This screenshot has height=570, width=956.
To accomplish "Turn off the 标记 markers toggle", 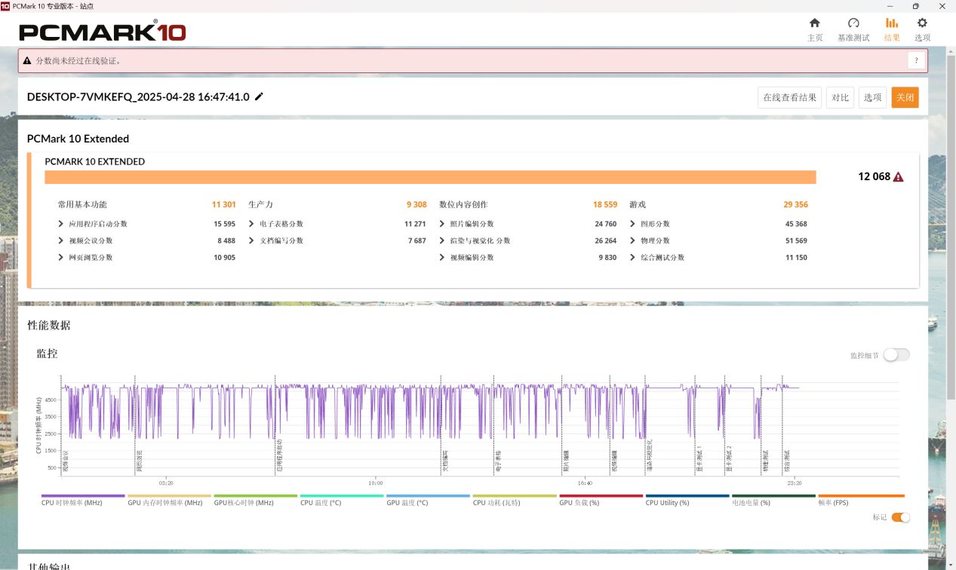I will click(900, 517).
